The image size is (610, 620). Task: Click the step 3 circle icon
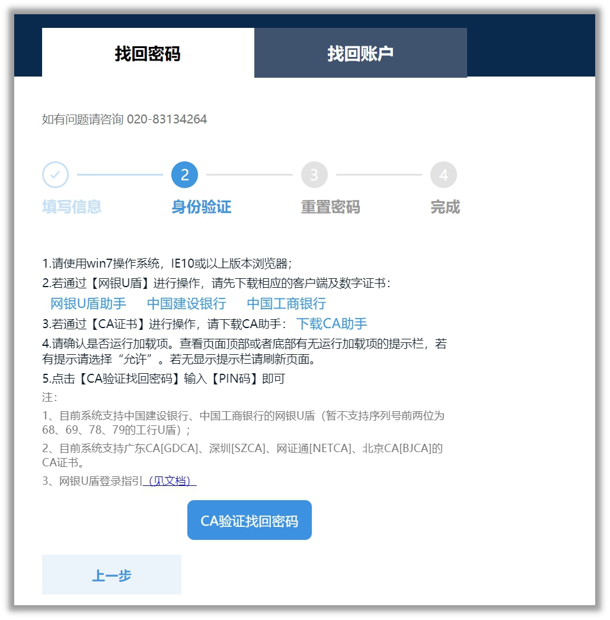pyautogui.click(x=314, y=174)
